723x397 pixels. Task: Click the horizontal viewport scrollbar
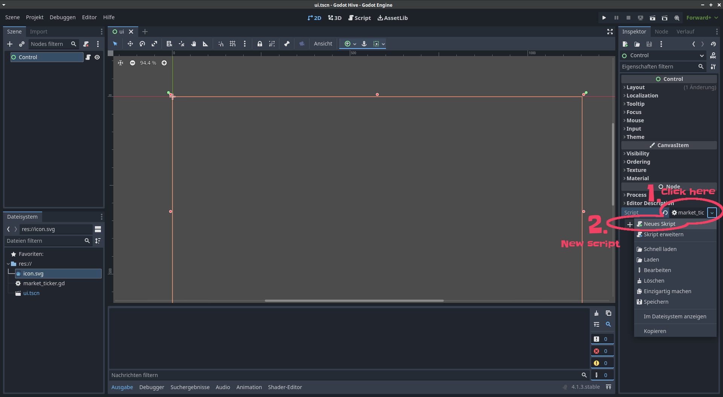click(x=354, y=301)
